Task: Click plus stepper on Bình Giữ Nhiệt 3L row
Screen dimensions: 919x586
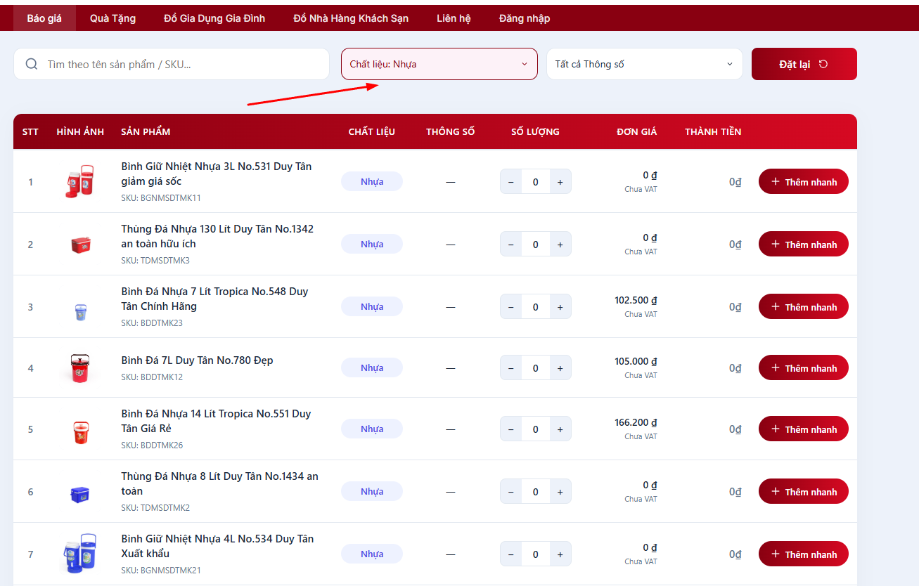Action: (x=560, y=182)
